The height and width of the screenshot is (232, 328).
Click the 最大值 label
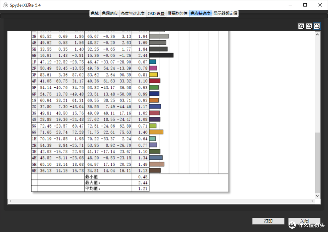pyautogui.click(x=92, y=183)
